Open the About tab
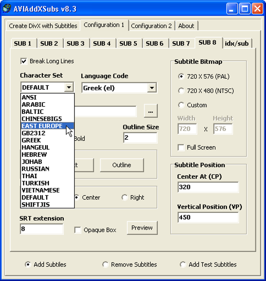Image resolution: width=266 pixels, height=281 pixels. [186, 26]
